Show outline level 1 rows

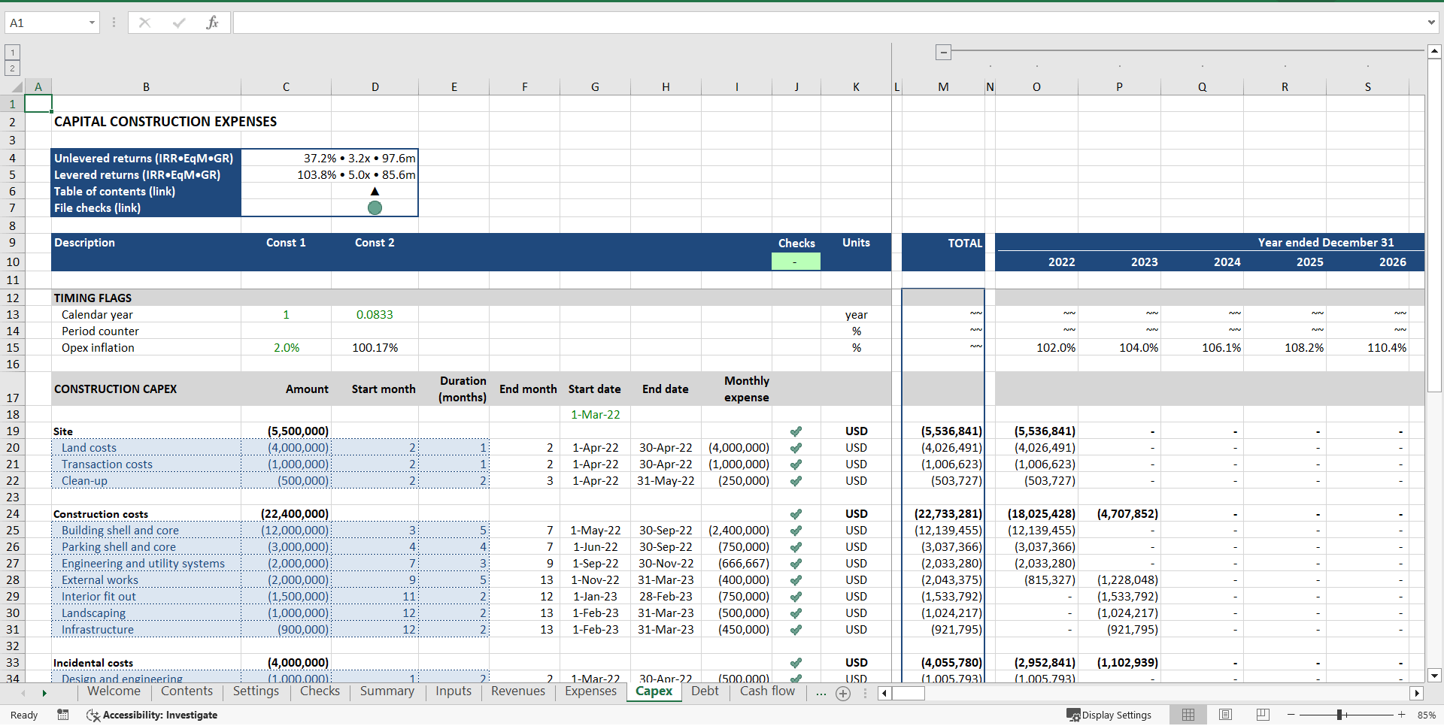pyautogui.click(x=12, y=52)
